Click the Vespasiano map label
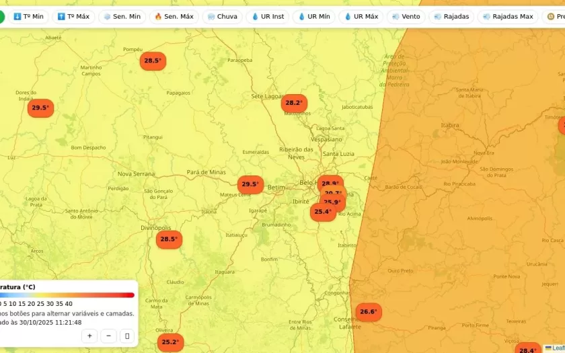Viewport: 565px width, 353px height. pos(326,139)
